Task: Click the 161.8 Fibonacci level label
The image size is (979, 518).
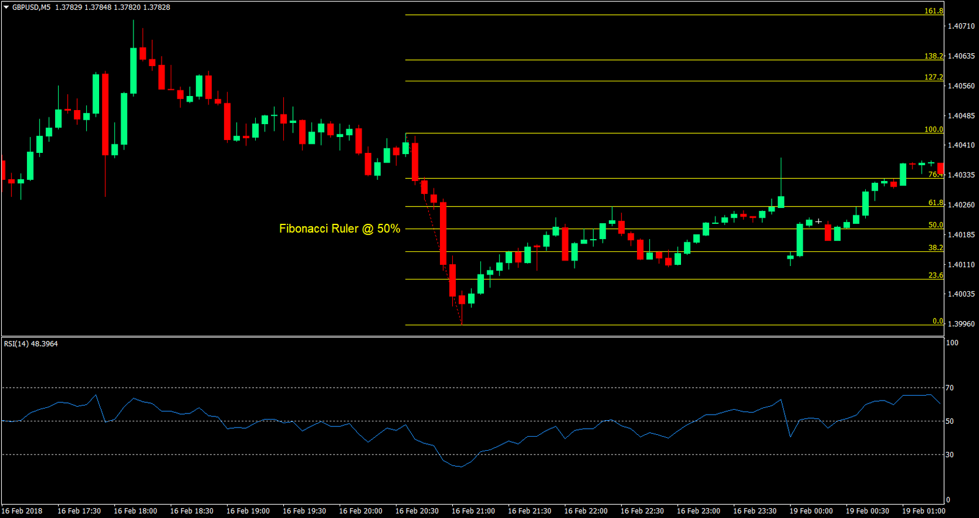Action: point(934,11)
